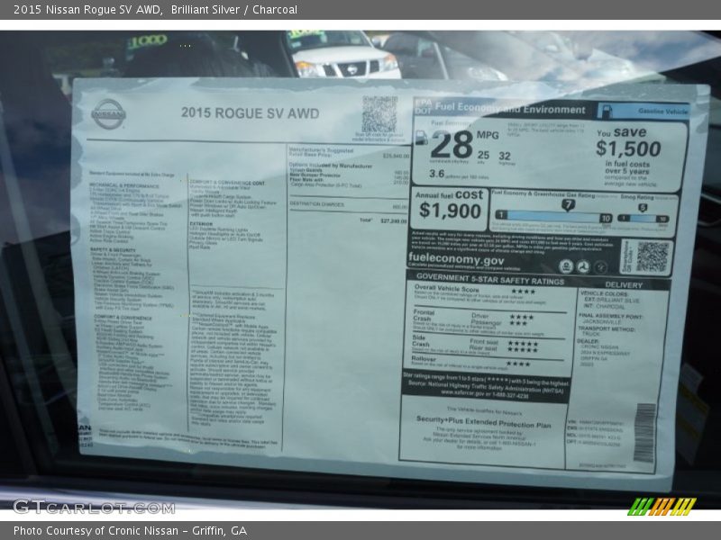This screenshot has width=721, height=540.
Task: Click the GTCarLot.com watermark logo
Action: click(94, 508)
